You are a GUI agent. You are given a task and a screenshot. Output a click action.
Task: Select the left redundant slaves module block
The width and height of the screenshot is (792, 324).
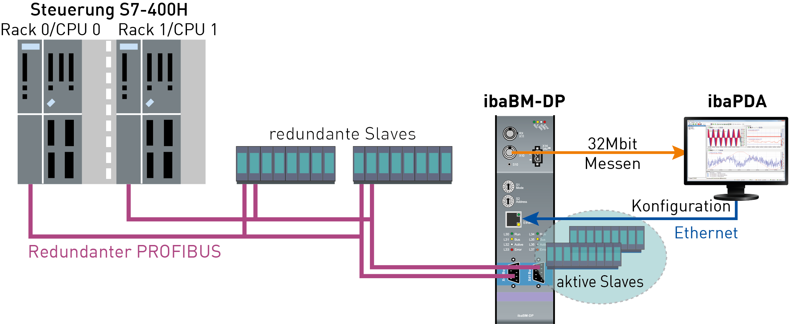(x=286, y=165)
